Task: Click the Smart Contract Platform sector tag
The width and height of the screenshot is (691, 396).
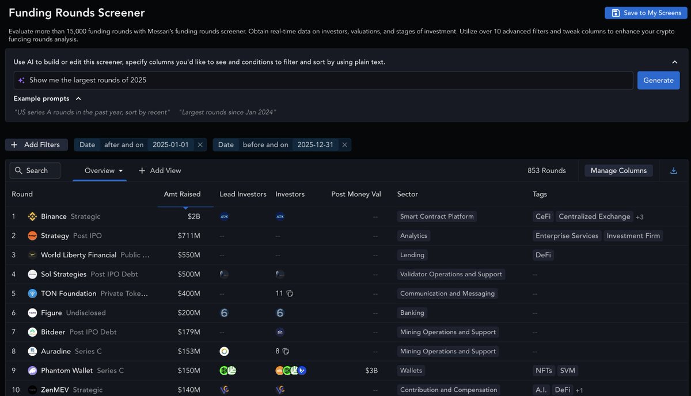Action: click(437, 216)
